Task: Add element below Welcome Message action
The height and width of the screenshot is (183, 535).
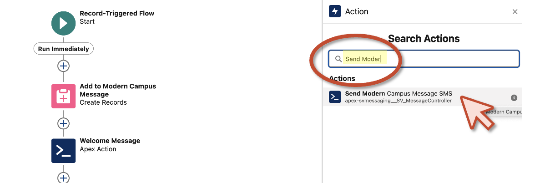Action: click(x=63, y=178)
